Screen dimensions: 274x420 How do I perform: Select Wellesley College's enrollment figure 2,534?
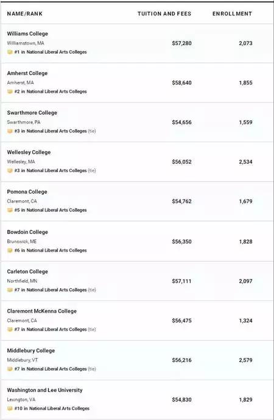click(x=246, y=162)
